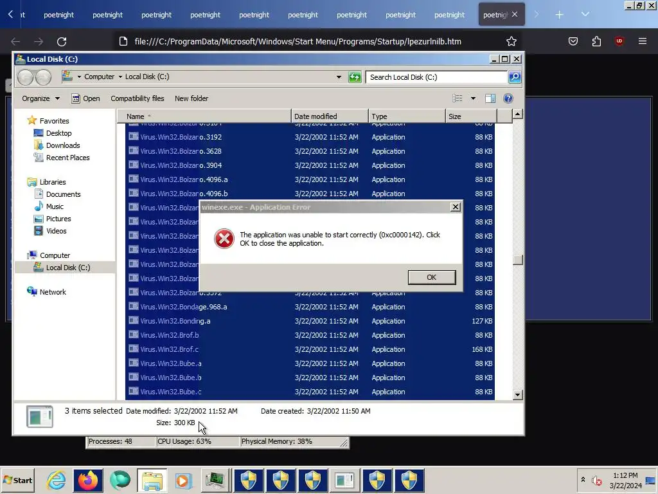Show hidden tray icons arrow
The image size is (658, 494).
click(583, 479)
